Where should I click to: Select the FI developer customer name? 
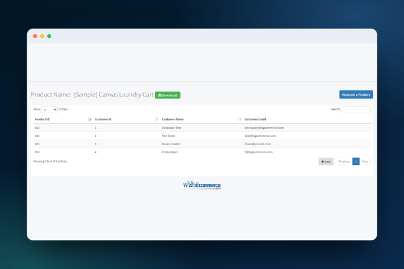pyautogui.click(x=170, y=152)
